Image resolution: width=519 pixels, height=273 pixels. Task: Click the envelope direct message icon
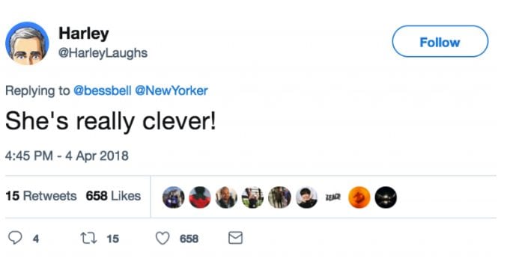click(x=235, y=238)
